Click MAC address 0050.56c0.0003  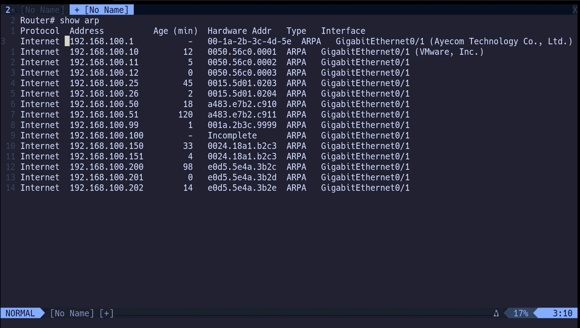242,73
